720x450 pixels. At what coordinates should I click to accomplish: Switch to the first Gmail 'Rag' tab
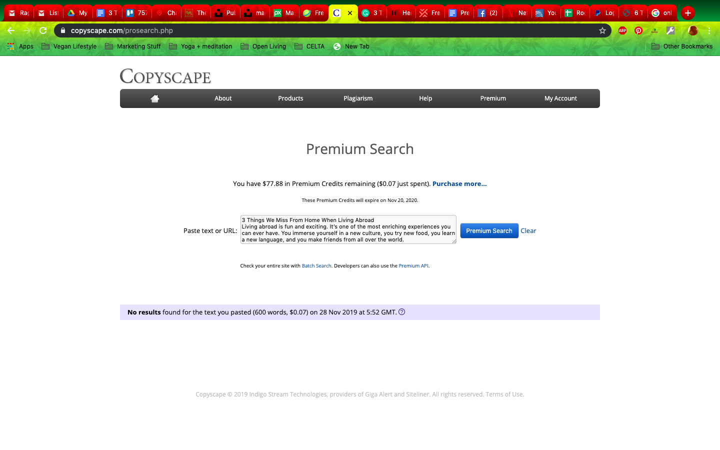pos(19,13)
